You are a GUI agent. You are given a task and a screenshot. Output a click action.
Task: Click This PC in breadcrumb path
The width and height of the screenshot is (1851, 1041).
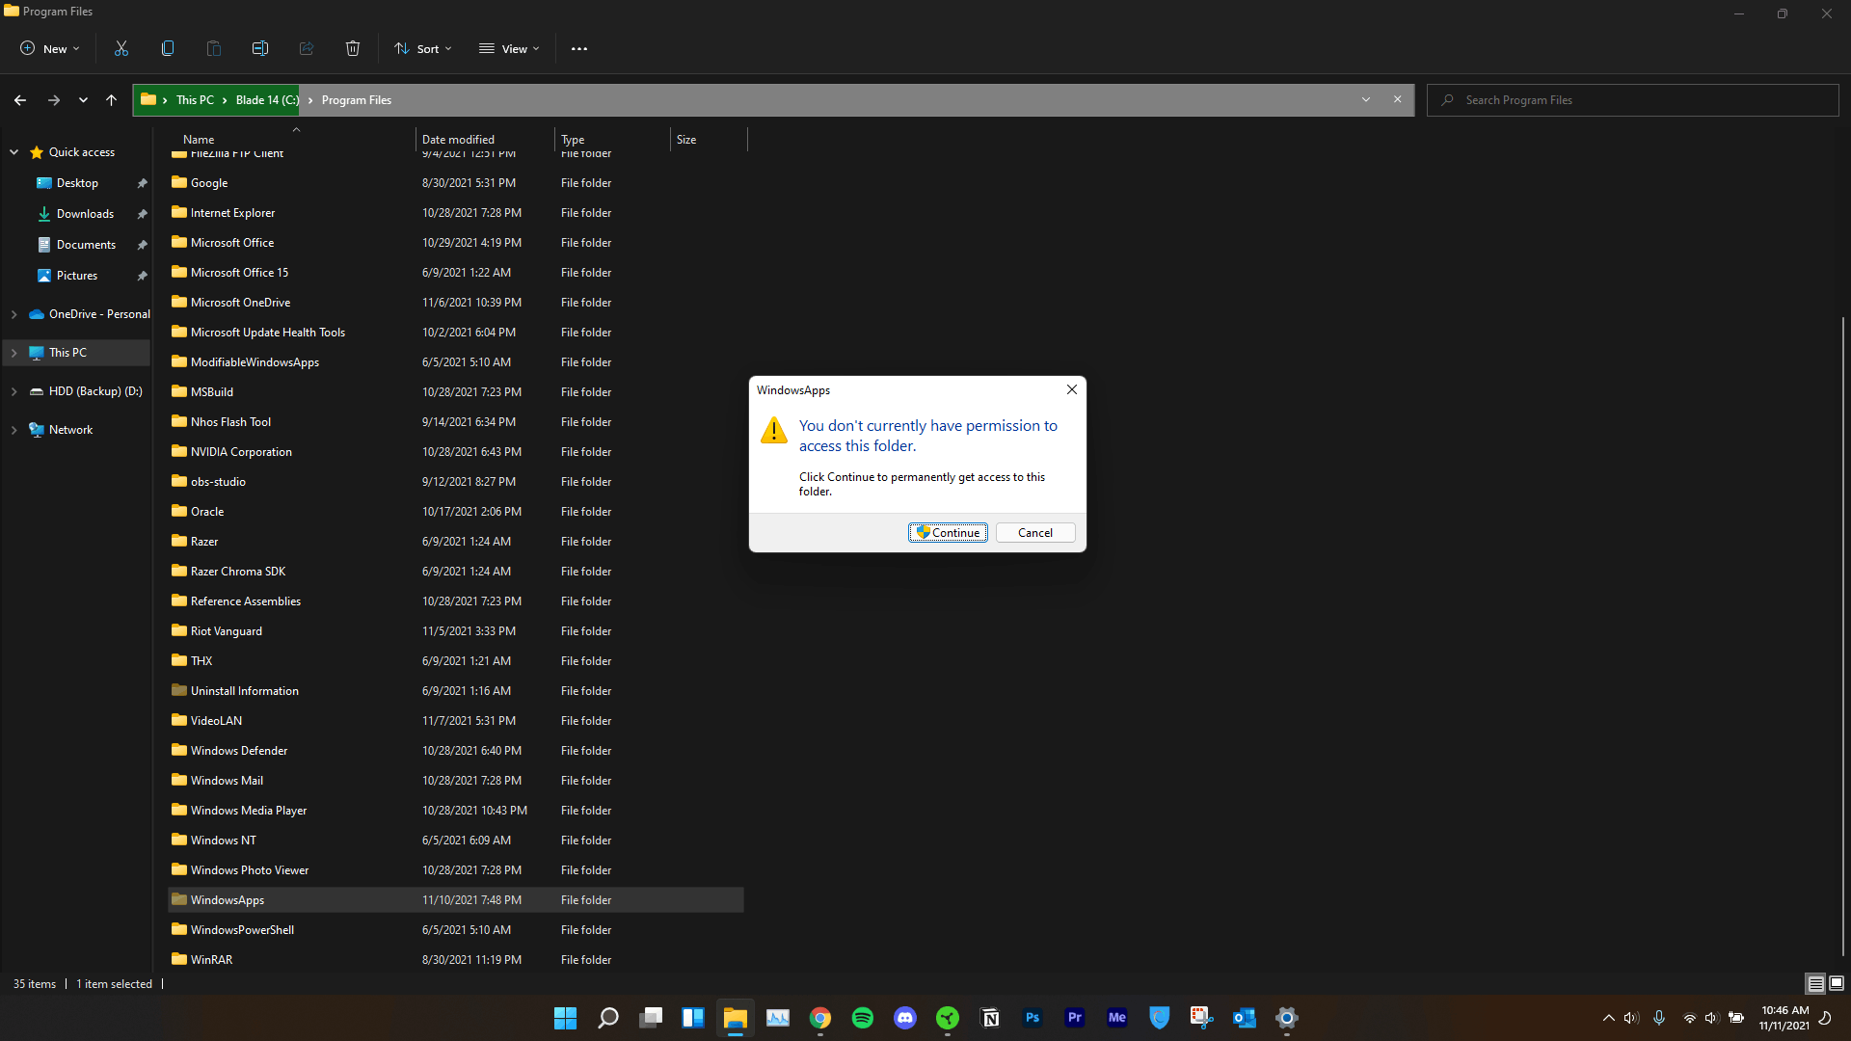[x=195, y=100]
